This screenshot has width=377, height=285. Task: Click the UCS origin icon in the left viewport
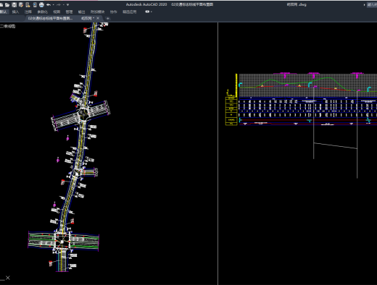pyautogui.click(x=5, y=278)
